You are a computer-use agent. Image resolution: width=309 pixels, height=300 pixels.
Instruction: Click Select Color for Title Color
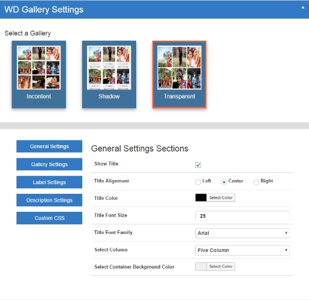(221, 197)
